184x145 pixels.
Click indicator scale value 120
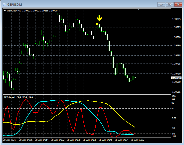coord(174,96)
